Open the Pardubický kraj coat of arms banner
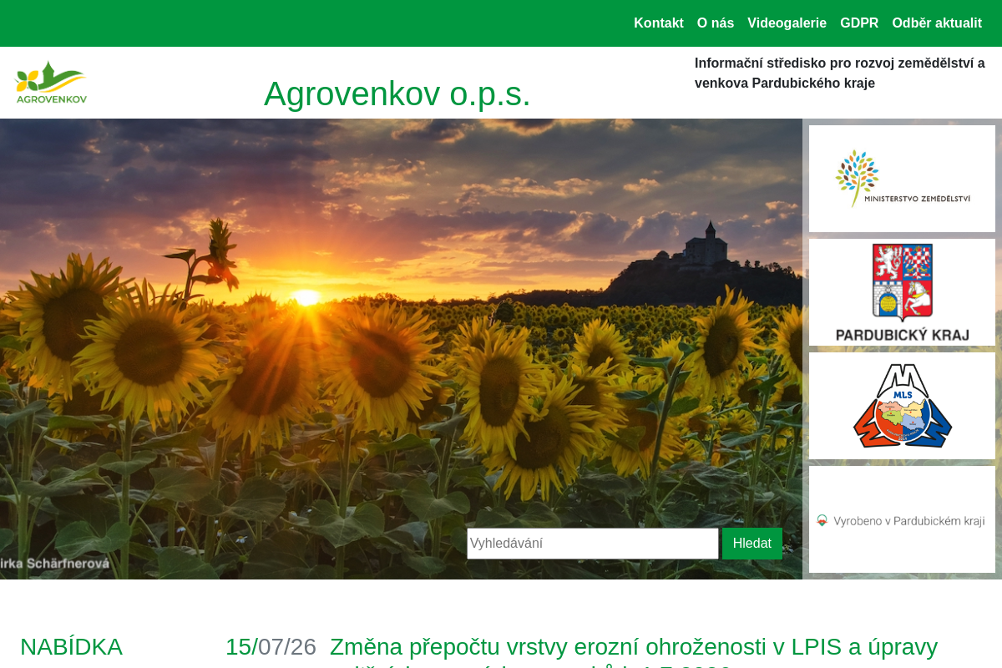1002x668 pixels. coord(902,292)
